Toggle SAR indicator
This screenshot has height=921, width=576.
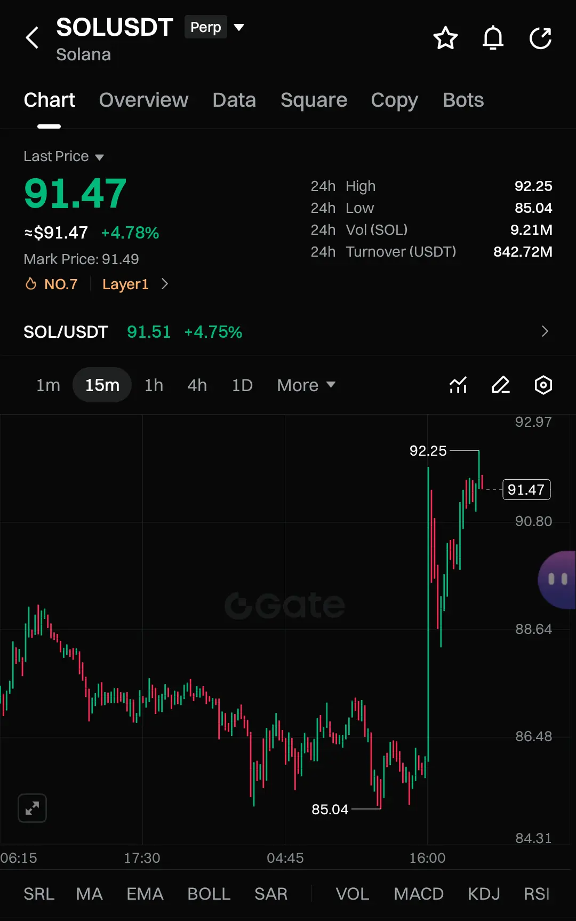pos(271,894)
